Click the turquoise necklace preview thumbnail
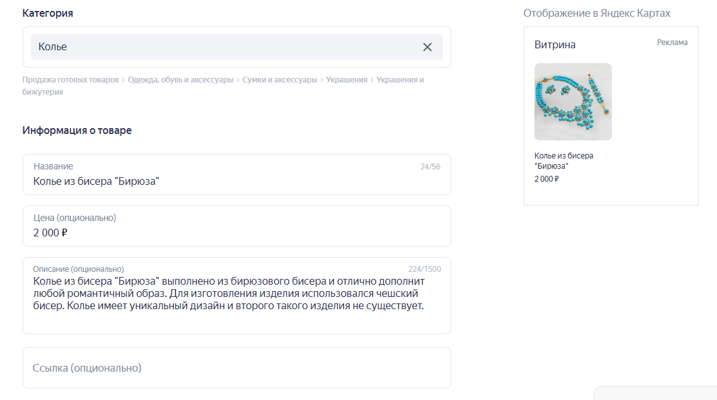The width and height of the screenshot is (717, 400). (x=573, y=102)
